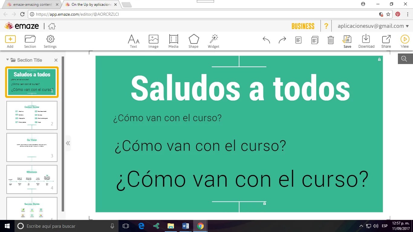Open the Section tool

pyautogui.click(x=30, y=41)
